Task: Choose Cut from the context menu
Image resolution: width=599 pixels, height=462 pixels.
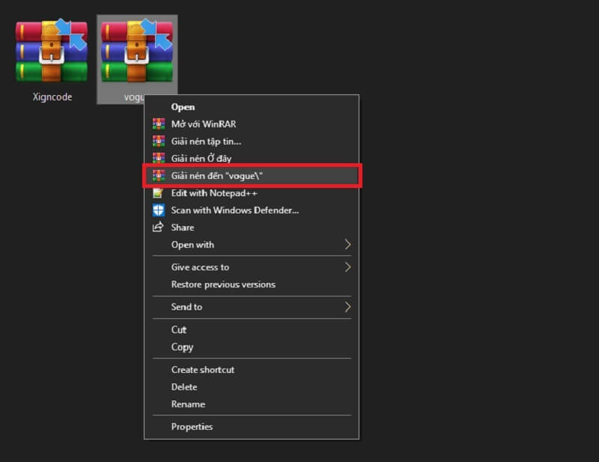Action: [x=179, y=329]
